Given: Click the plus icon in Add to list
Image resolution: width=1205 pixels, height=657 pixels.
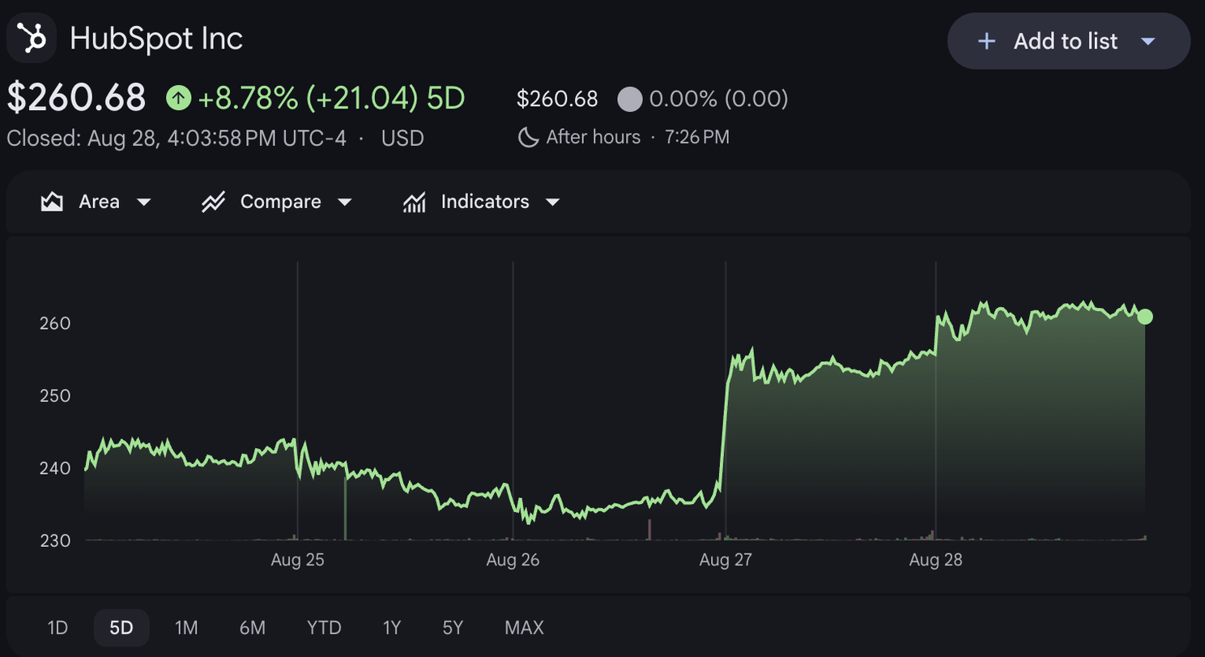Looking at the screenshot, I should 986,41.
